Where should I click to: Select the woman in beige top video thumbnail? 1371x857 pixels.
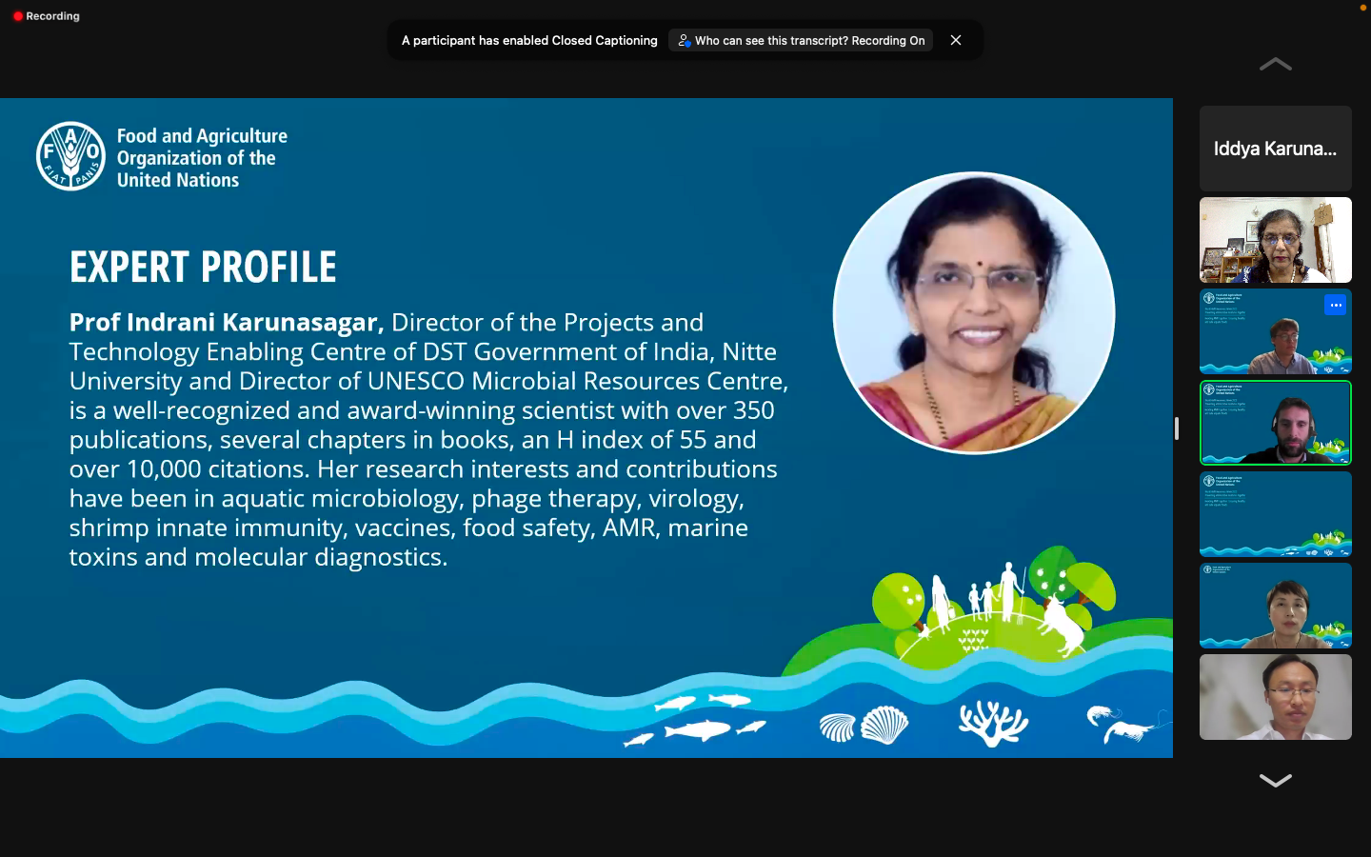click(1276, 606)
